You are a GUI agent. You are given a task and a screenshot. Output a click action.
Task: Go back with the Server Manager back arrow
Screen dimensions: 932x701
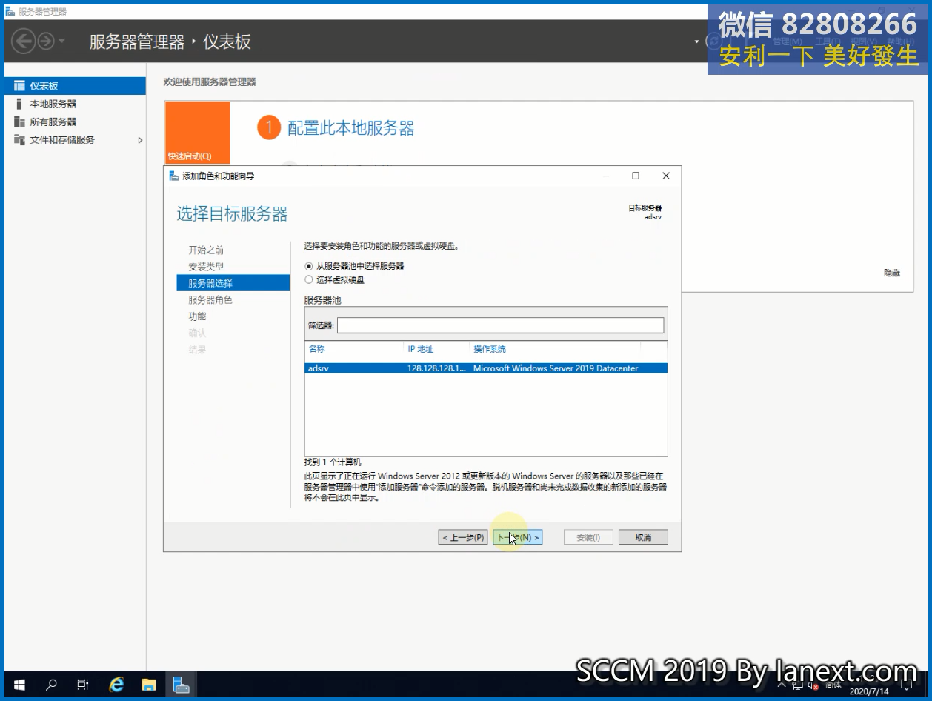tap(24, 41)
